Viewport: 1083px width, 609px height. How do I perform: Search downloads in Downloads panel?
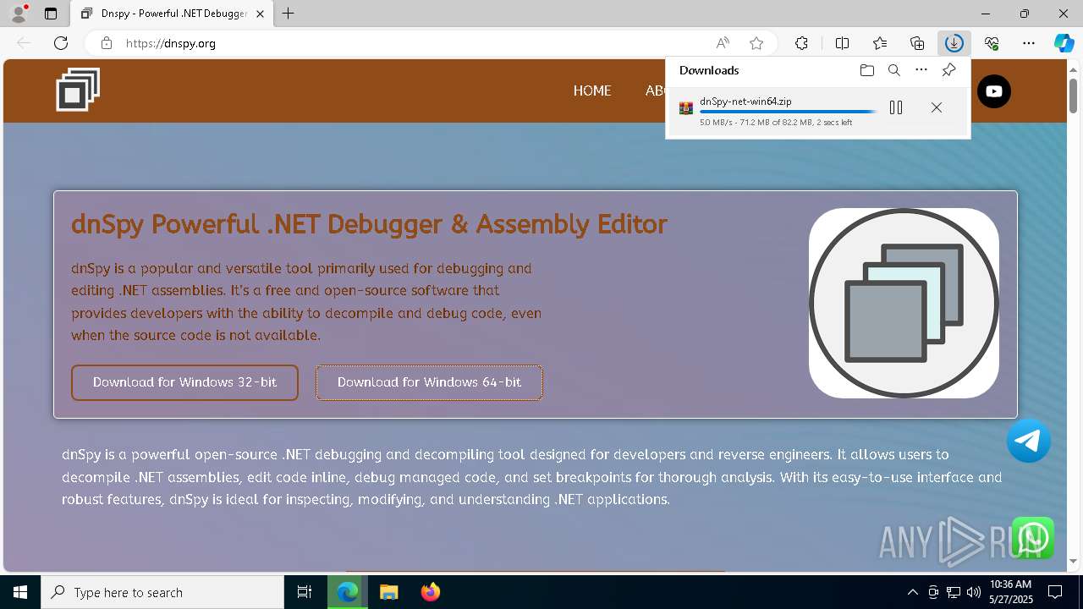click(x=893, y=70)
